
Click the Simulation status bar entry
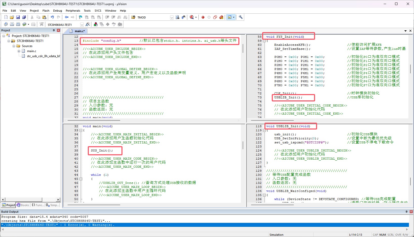[276, 235]
